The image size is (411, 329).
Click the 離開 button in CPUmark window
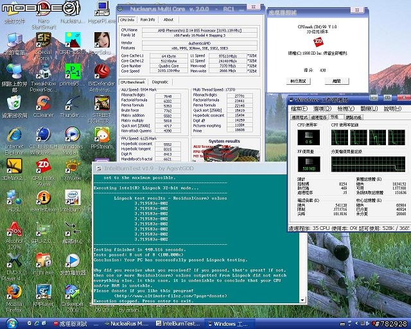tap(337, 81)
